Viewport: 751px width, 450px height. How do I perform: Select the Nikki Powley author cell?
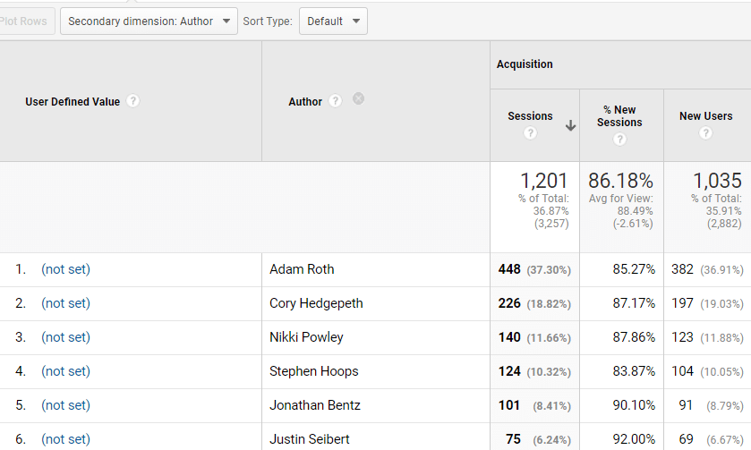[306, 337]
